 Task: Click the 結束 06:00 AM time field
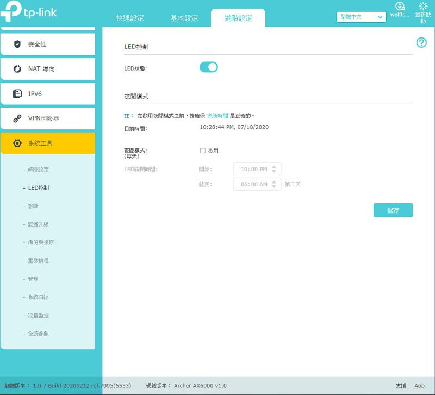pyautogui.click(x=257, y=184)
